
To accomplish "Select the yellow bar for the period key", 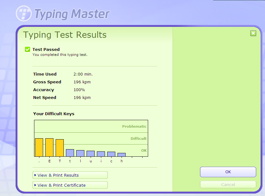I will coord(39,147).
